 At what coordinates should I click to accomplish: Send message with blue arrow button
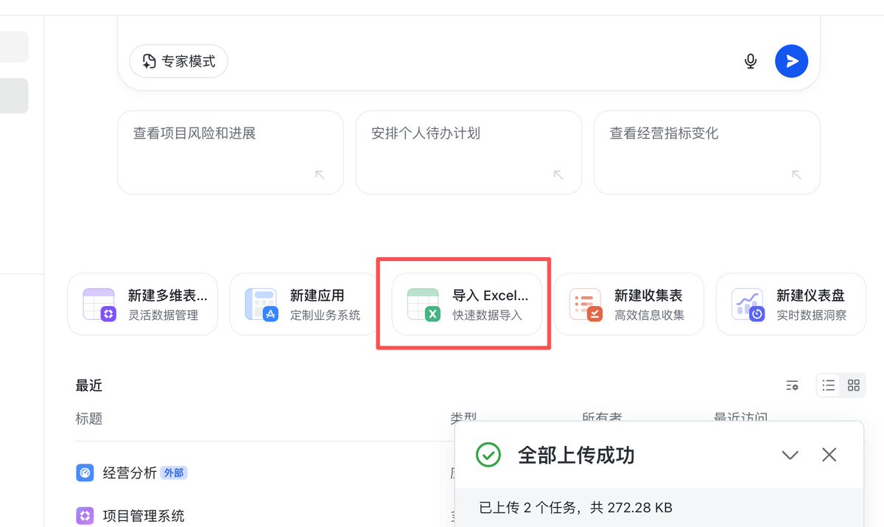[791, 61]
